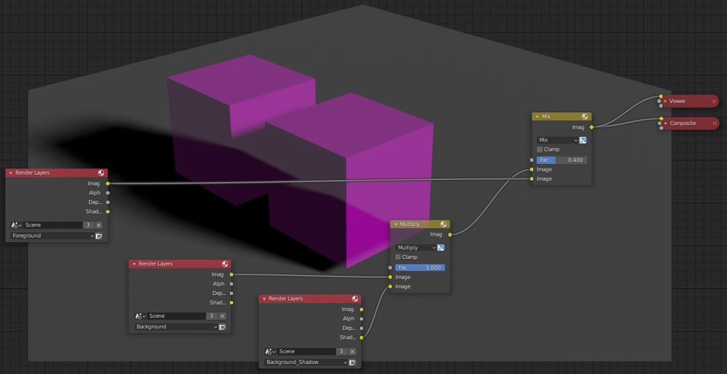Click the Multiply node header title
Image resolution: width=727 pixels, height=374 pixels.
410,224
